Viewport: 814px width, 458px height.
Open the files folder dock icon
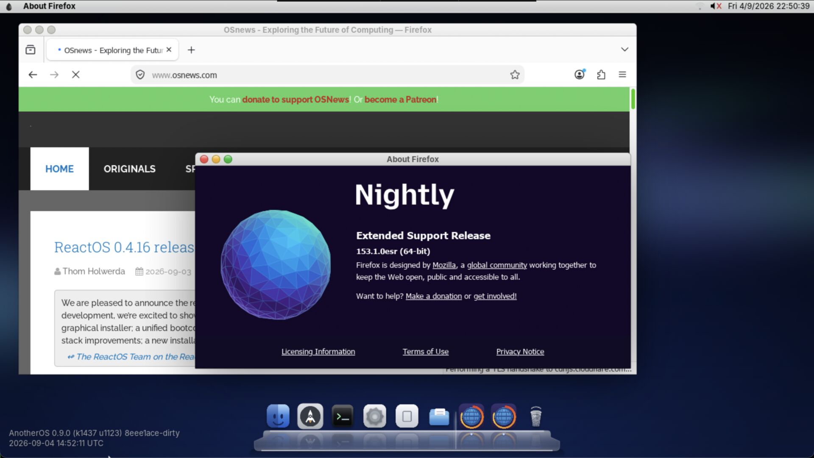(x=439, y=417)
